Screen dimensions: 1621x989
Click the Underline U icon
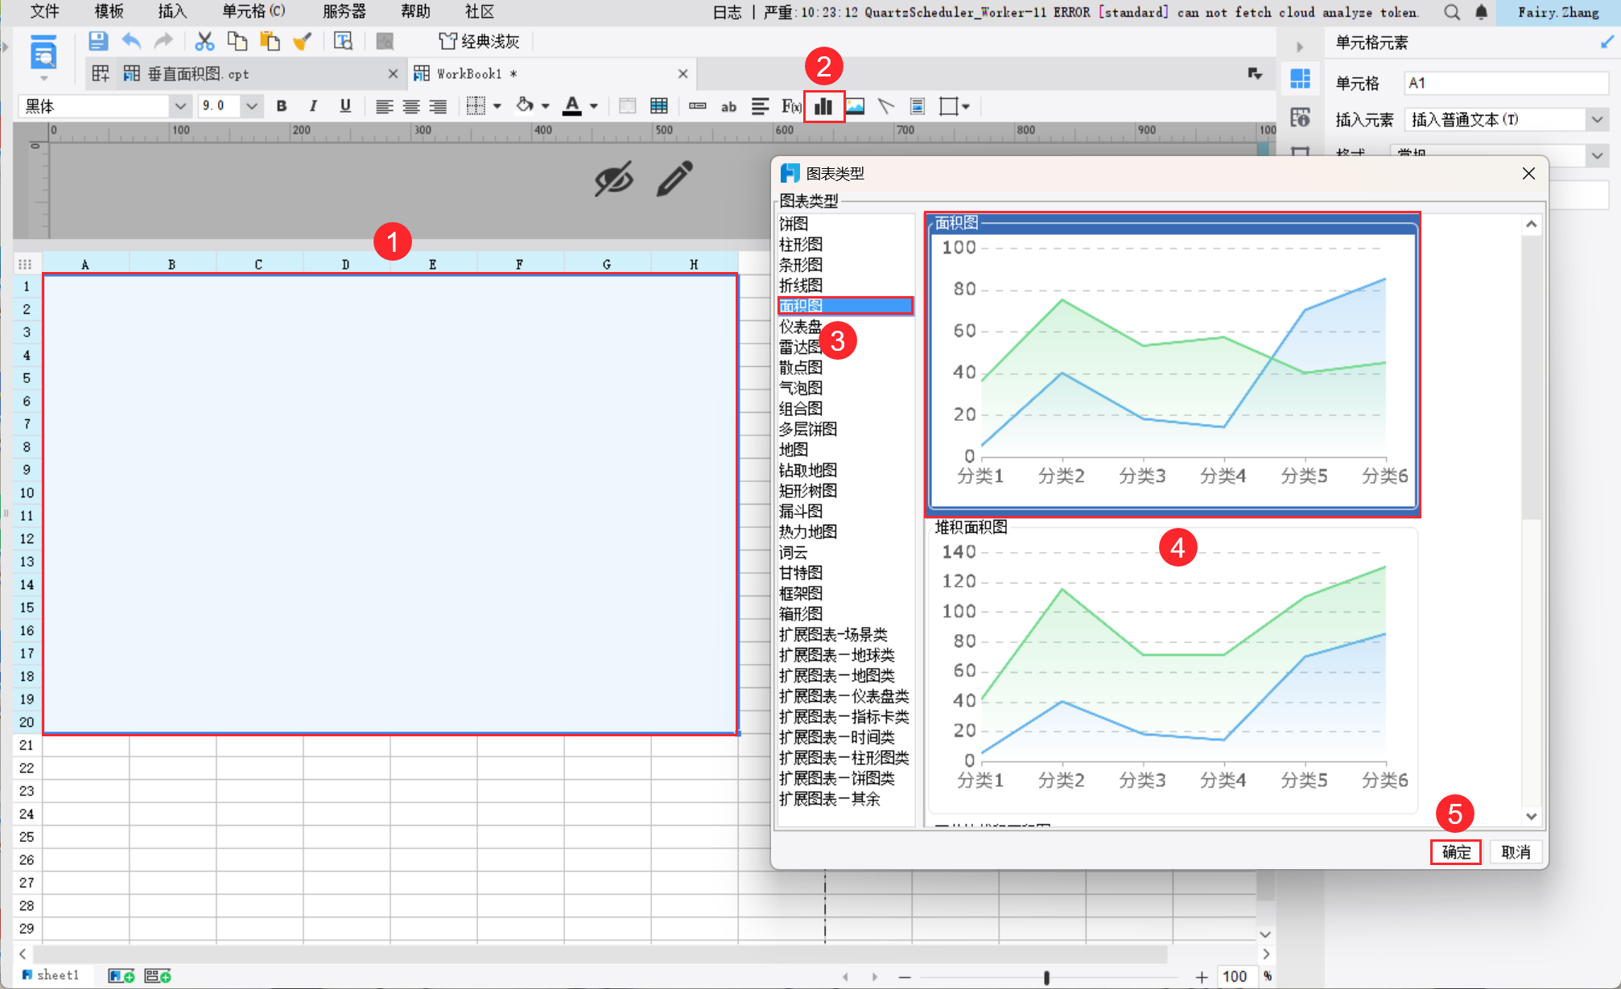[x=345, y=106]
